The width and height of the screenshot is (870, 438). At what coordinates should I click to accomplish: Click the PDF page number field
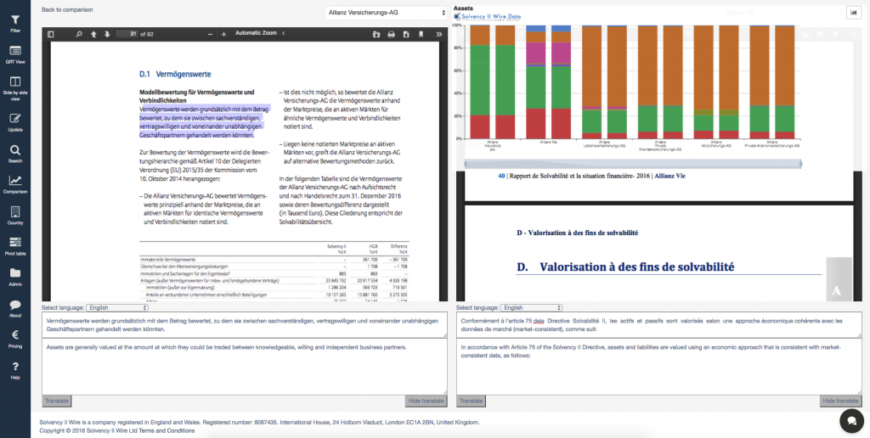129,34
